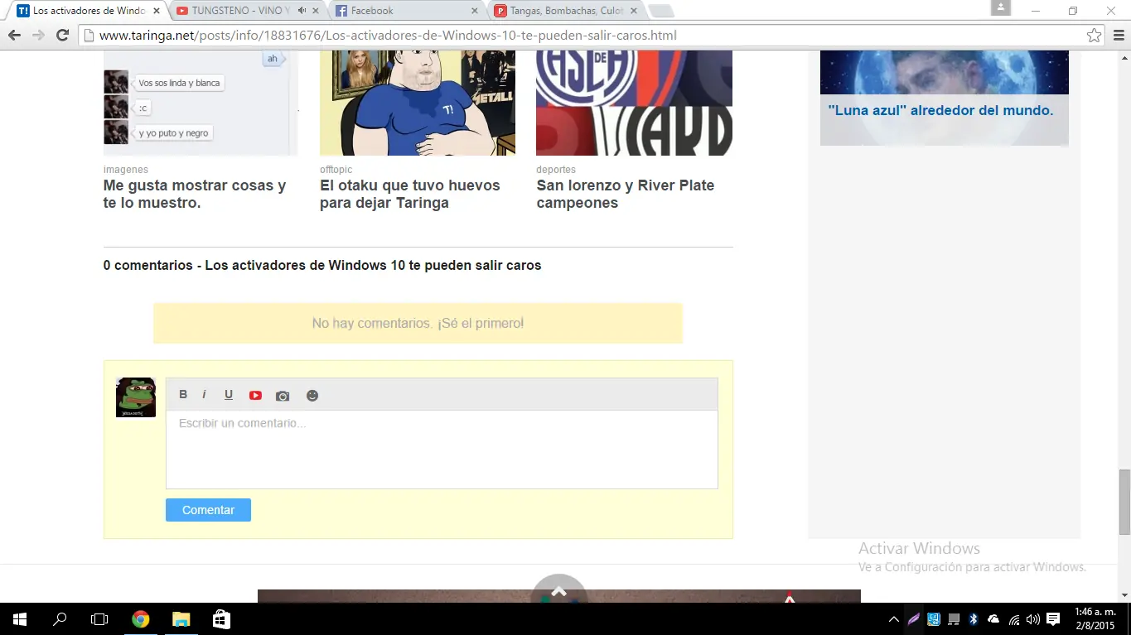The image size is (1131, 635).
Task: Close the Facebook tab
Action: tap(475, 11)
